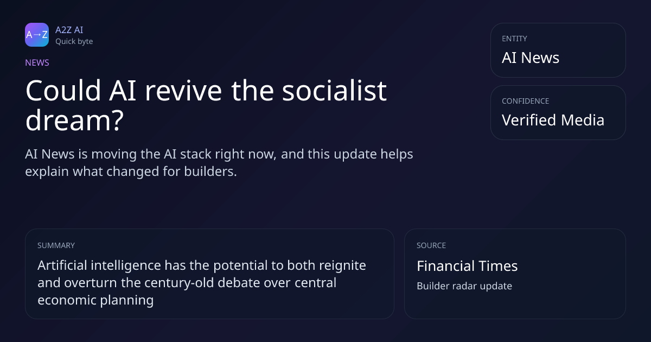Click the AI News entity value
Screen dimensions: 651x342
531,58
